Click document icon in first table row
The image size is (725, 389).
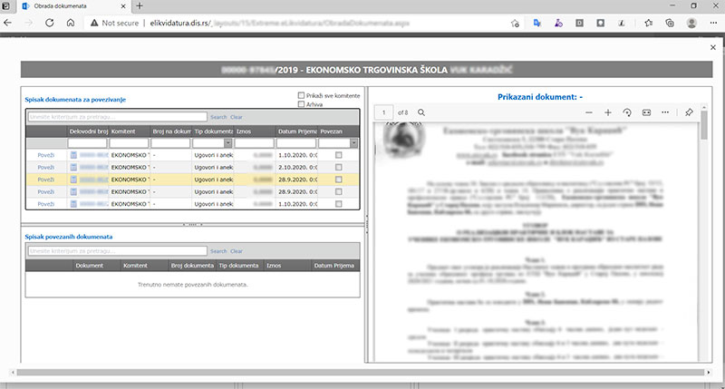73,155
